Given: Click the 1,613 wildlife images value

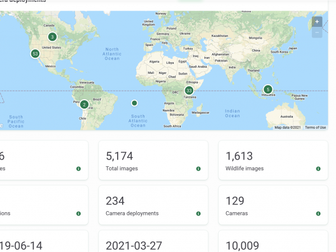Looking at the screenshot, I should (x=239, y=156).
